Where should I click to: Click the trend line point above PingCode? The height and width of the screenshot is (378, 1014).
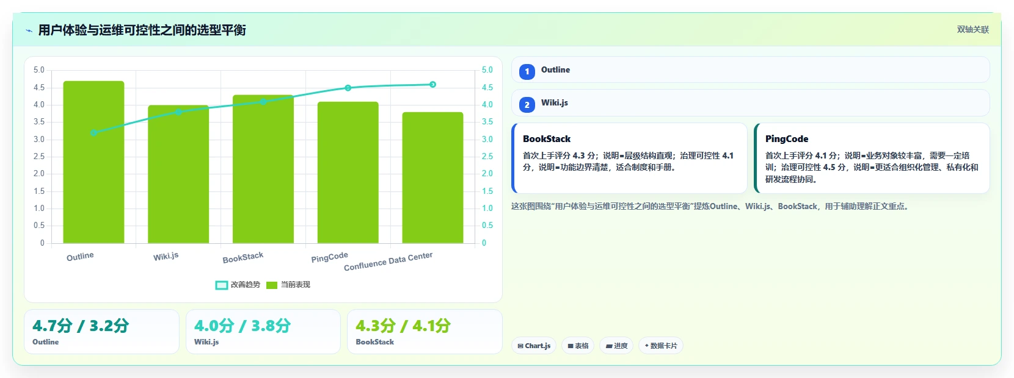point(348,88)
